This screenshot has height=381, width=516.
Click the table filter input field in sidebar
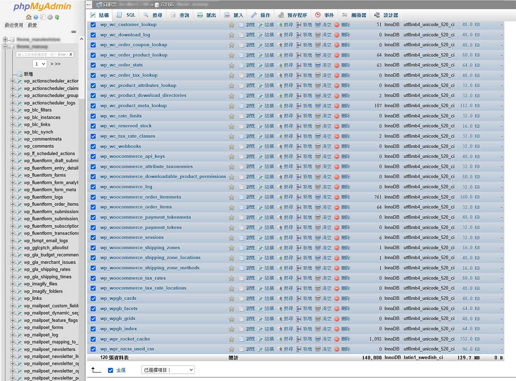pyautogui.click(x=42, y=55)
